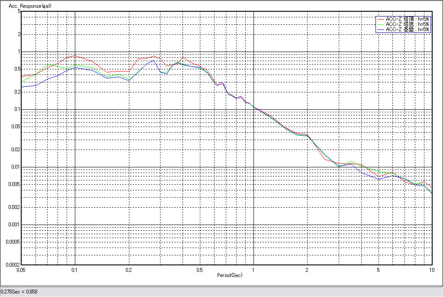Viewport: 443px width, 297px height.
Task: Click the status bar reading 0.275Sec = 0.858
Action: tap(19, 292)
